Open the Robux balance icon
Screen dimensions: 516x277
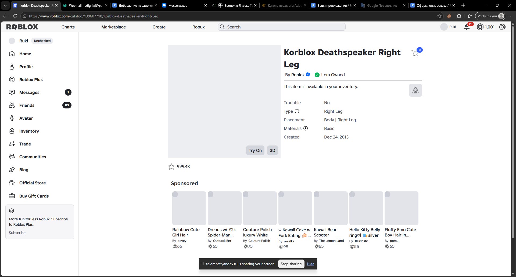pos(480,27)
